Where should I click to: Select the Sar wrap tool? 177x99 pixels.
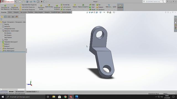[98, 5]
